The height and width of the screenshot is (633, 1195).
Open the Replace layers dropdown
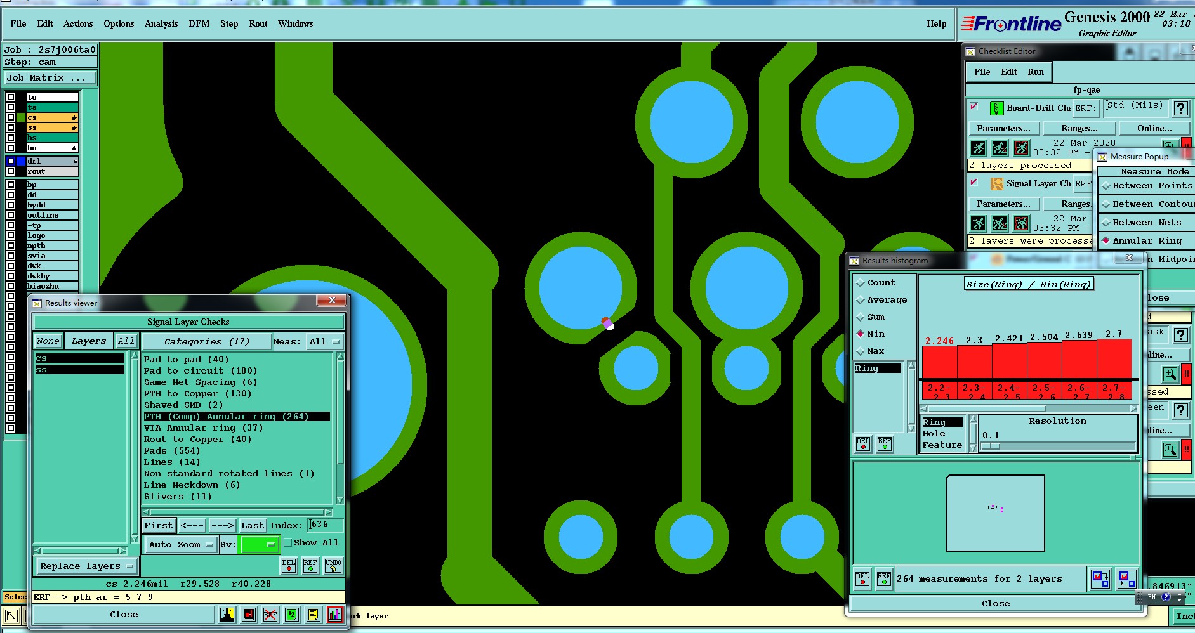click(86, 566)
